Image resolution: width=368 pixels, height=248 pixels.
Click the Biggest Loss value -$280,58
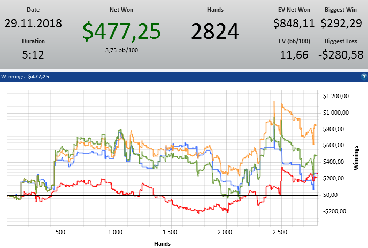341,55
